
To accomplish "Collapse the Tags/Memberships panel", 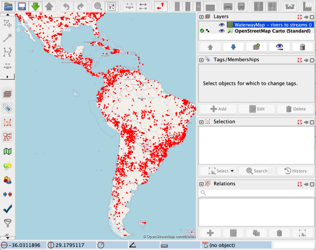I will 202,60.
